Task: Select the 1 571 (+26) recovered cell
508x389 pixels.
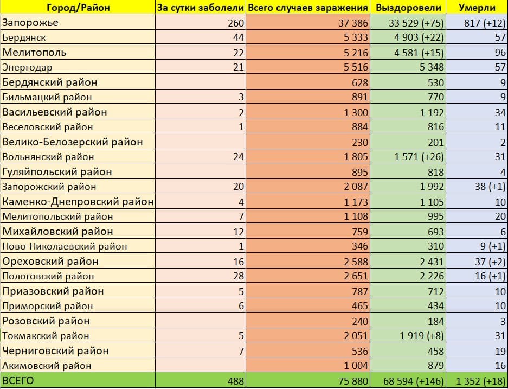Action: point(408,157)
